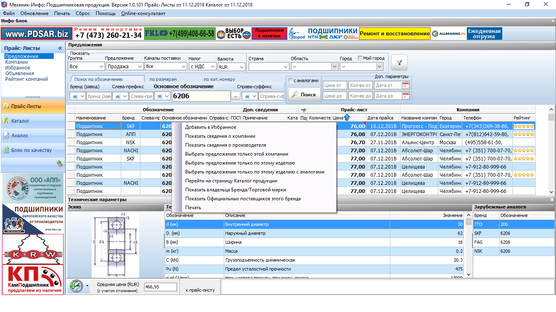Enable the Мой город checkbox
The image size is (556, 312).
pos(360,58)
